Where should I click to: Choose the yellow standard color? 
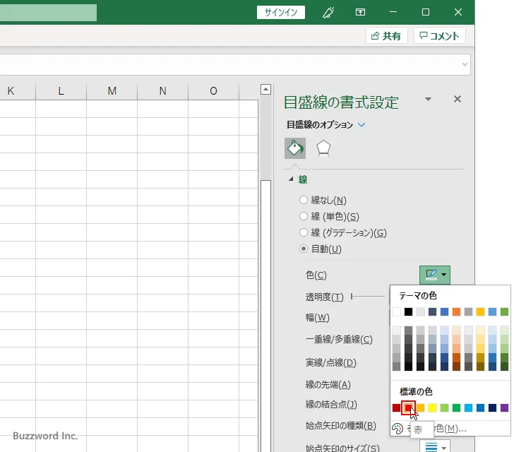[x=432, y=408]
